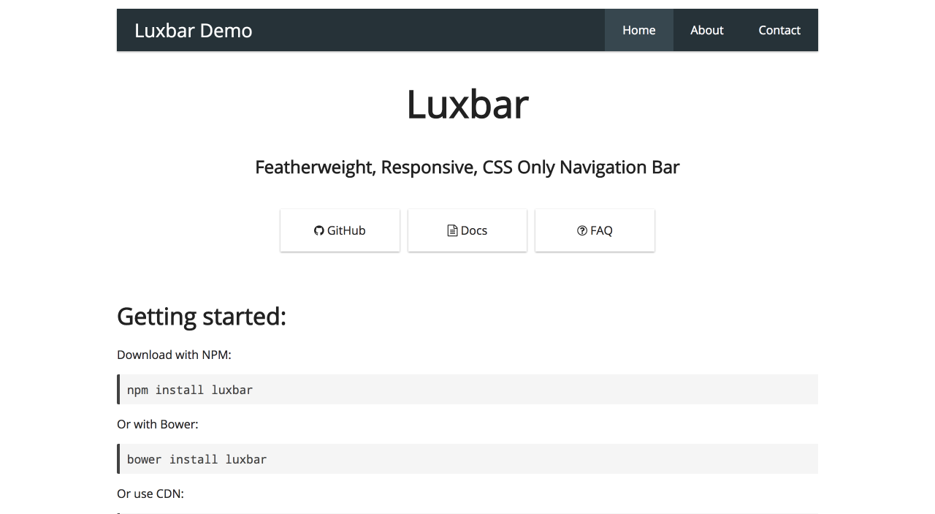
Task: Click the document icon on the Docs button
Action: 451,230
